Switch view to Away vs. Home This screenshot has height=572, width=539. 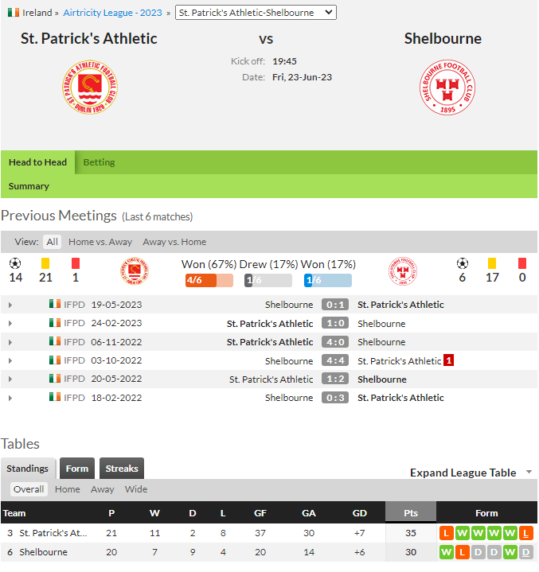174,242
